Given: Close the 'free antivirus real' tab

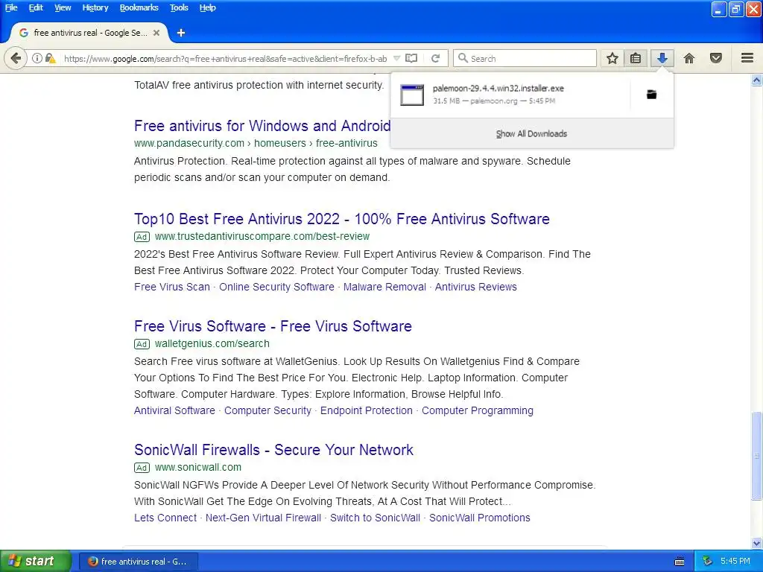Looking at the screenshot, I should (x=156, y=33).
